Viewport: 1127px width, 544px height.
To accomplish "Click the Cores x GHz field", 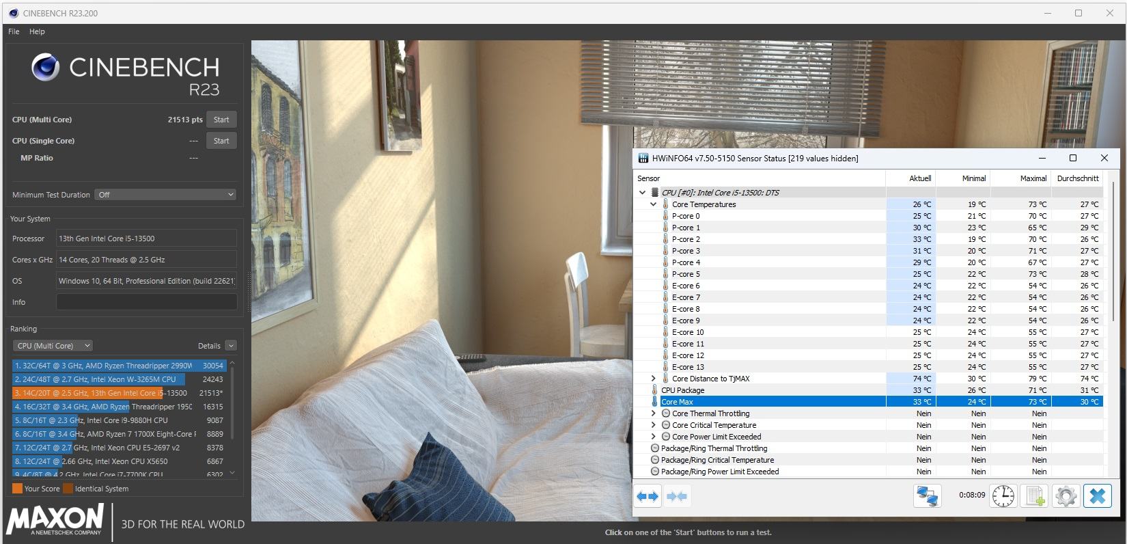I will coord(146,260).
